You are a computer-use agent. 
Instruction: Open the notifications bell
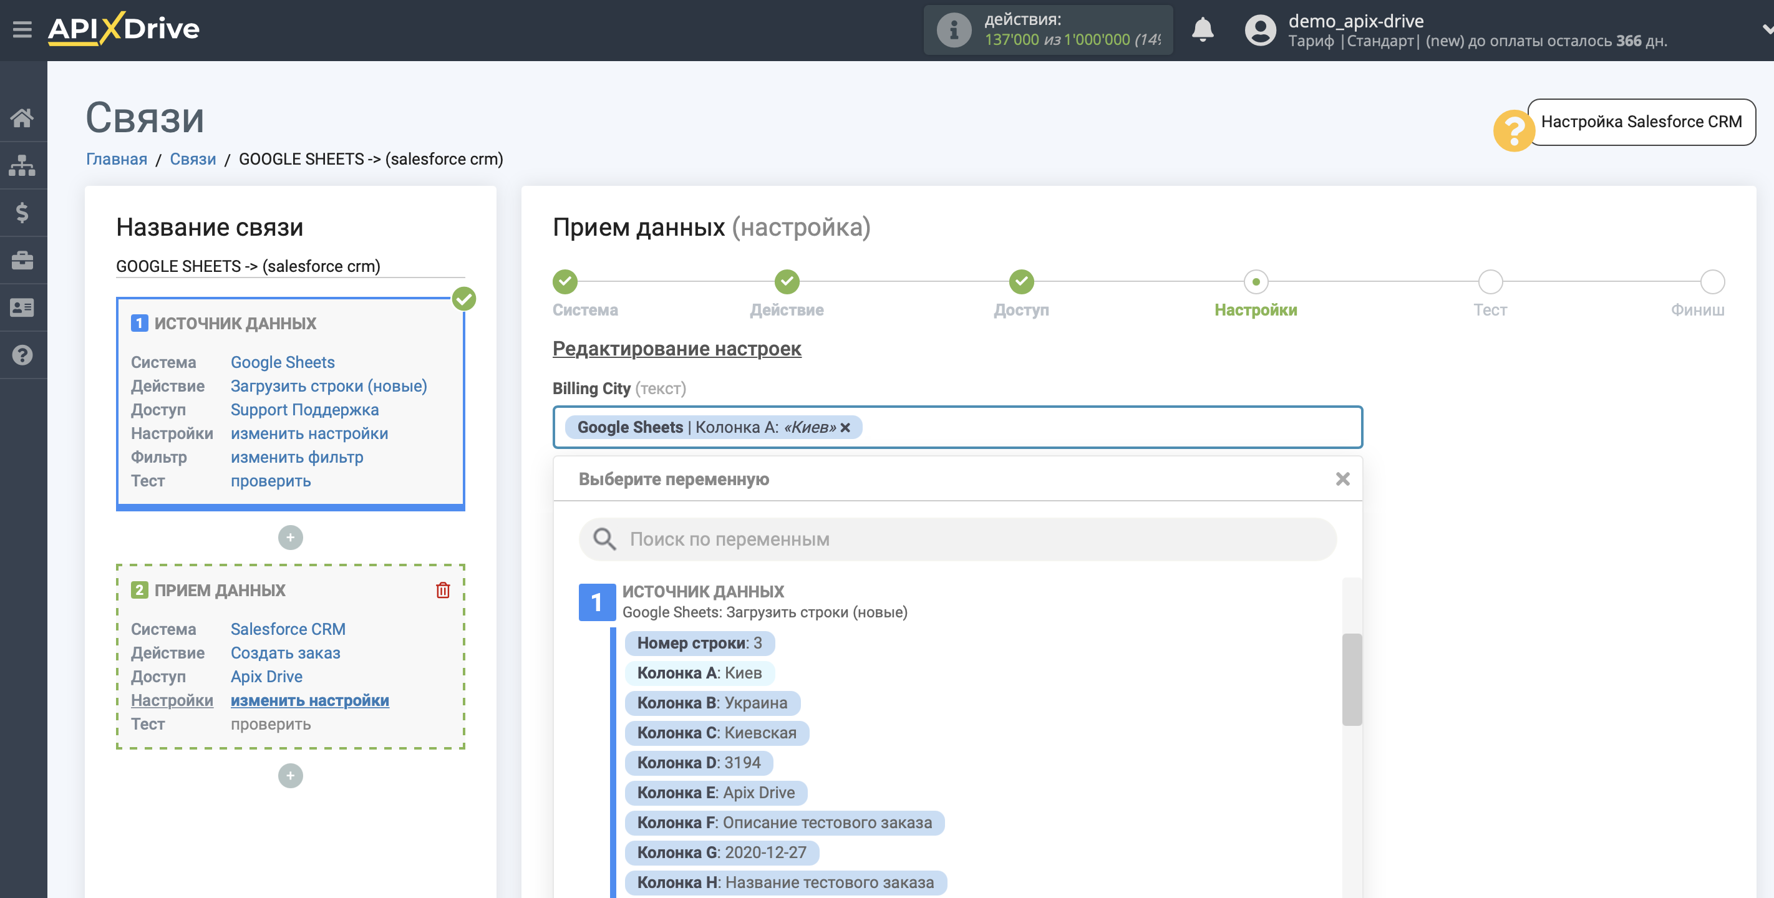[x=1203, y=29]
